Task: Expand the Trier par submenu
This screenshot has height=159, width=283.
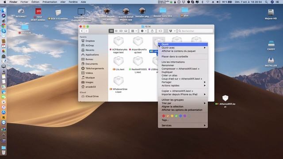Action: [183, 103]
